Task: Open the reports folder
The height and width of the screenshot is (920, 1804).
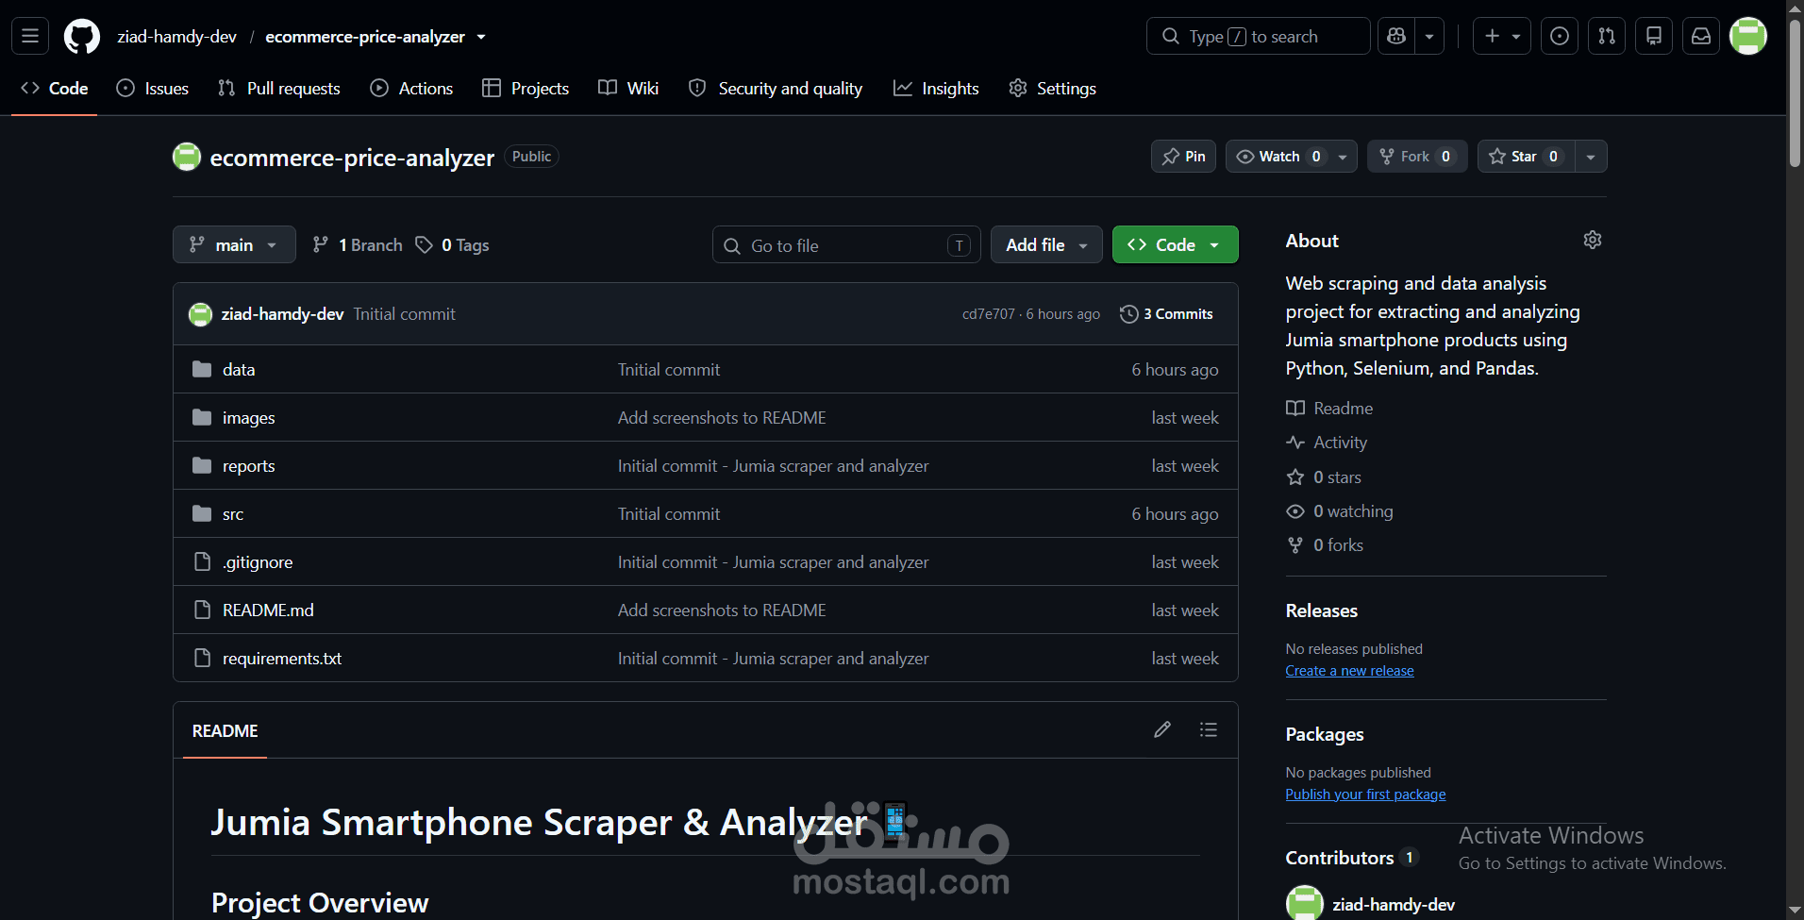Action: point(249,466)
